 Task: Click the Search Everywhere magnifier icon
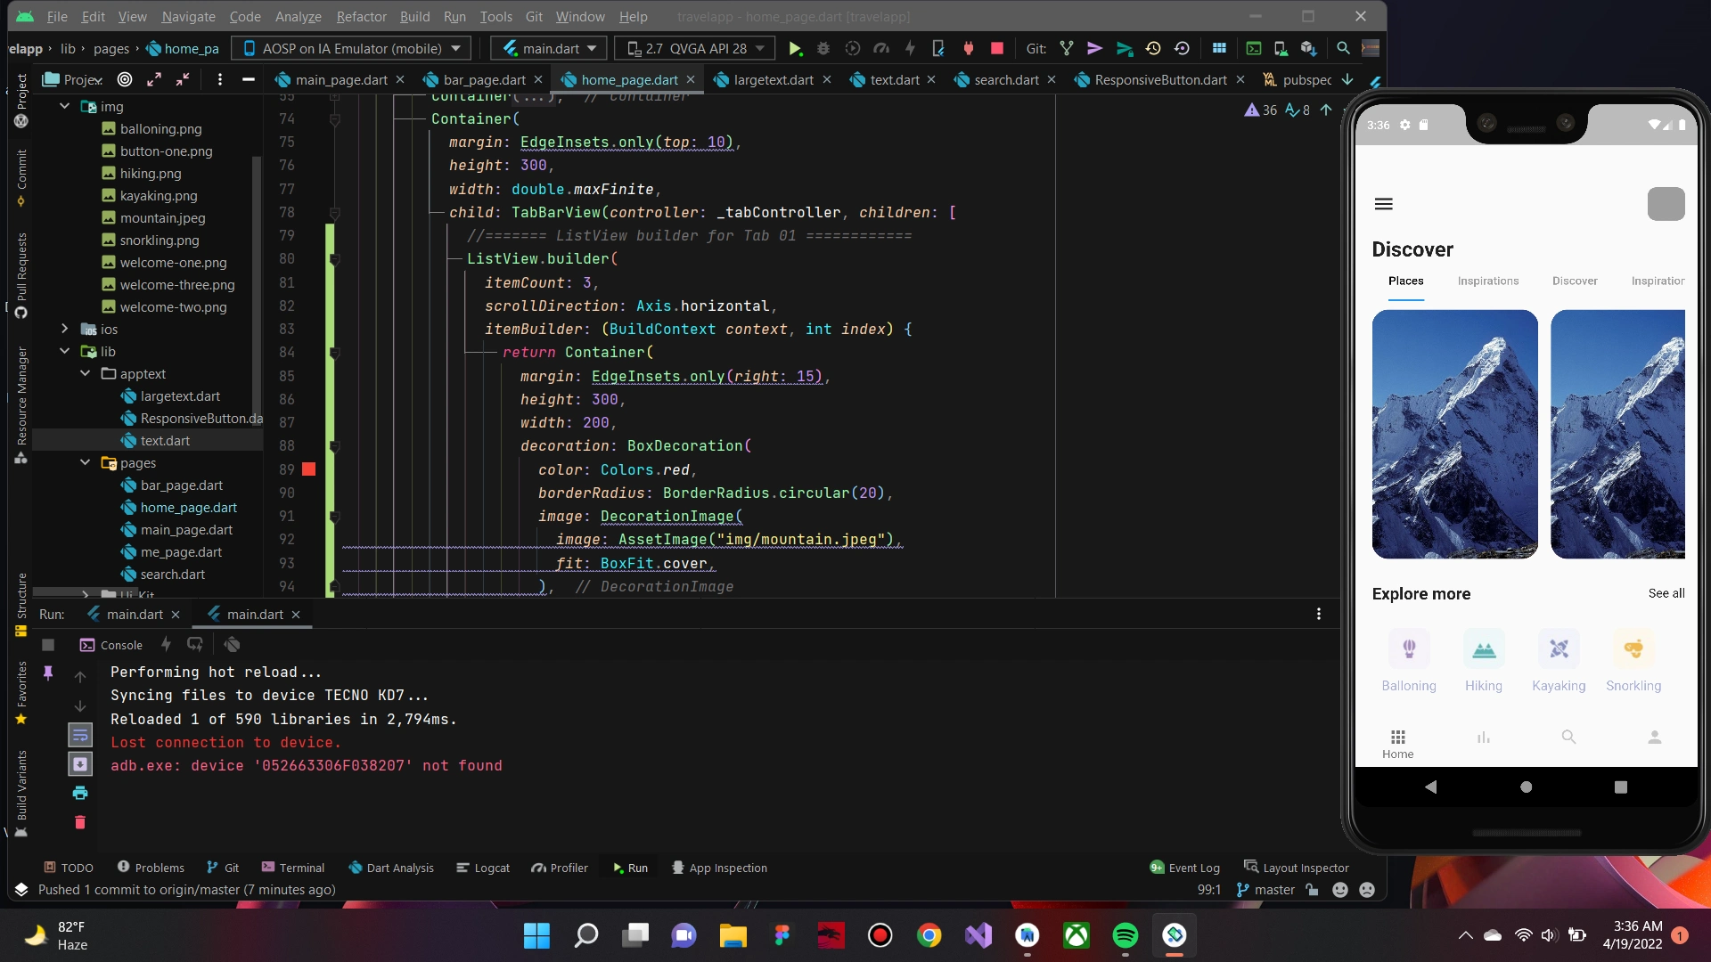(1343, 49)
